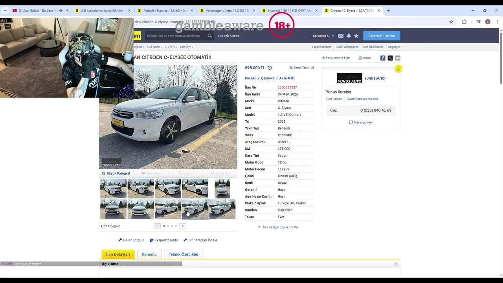Screen dimensions: 503x283
Task: Open Hasar Sorgula link
Action: pyautogui.click(x=131, y=240)
